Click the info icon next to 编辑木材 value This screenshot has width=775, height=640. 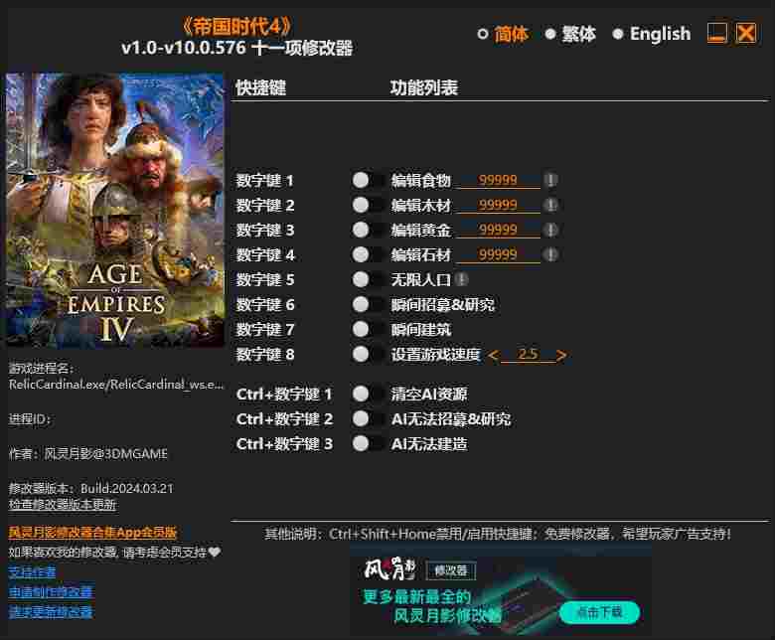point(550,205)
